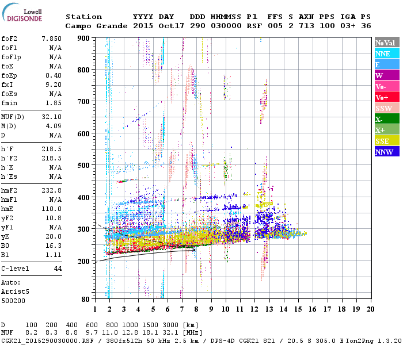Select the Vo- pink legend swatch
Screen dimensions: 403x345
387,86
